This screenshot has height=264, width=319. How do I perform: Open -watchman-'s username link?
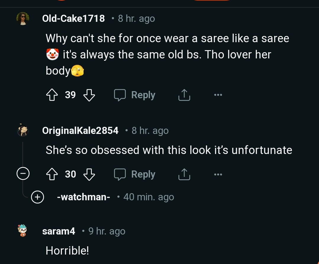tap(84, 197)
